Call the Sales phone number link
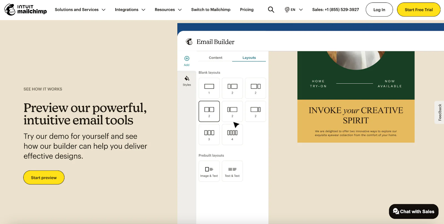The width and height of the screenshot is (444, 224). tap(335, 10)
